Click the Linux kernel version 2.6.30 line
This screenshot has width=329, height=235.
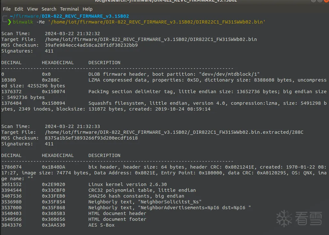coord(128,184)
